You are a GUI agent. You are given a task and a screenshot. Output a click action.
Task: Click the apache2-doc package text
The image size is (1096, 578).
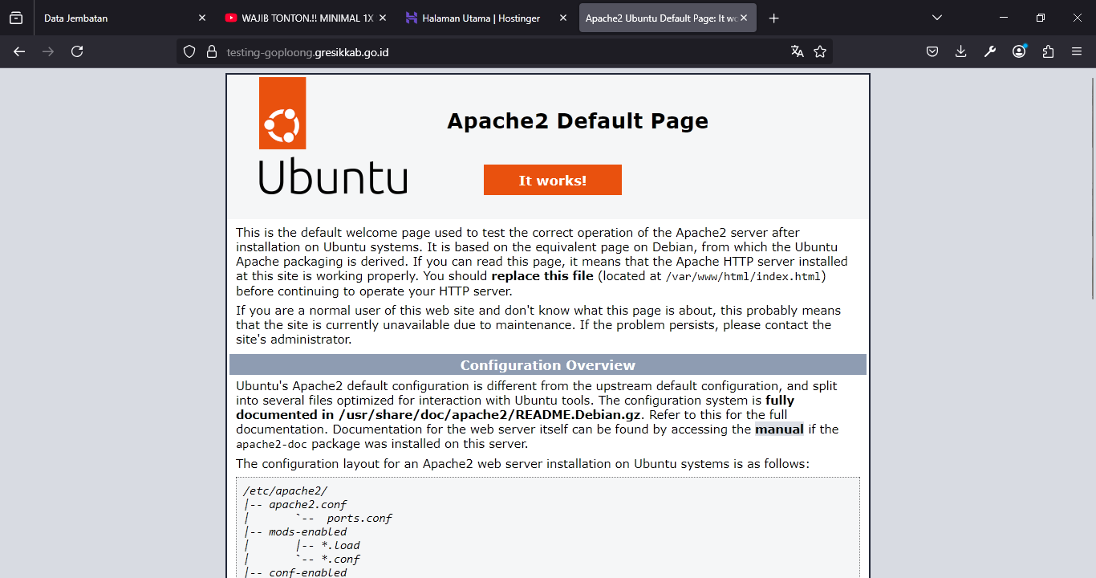[x=272, y=444]
